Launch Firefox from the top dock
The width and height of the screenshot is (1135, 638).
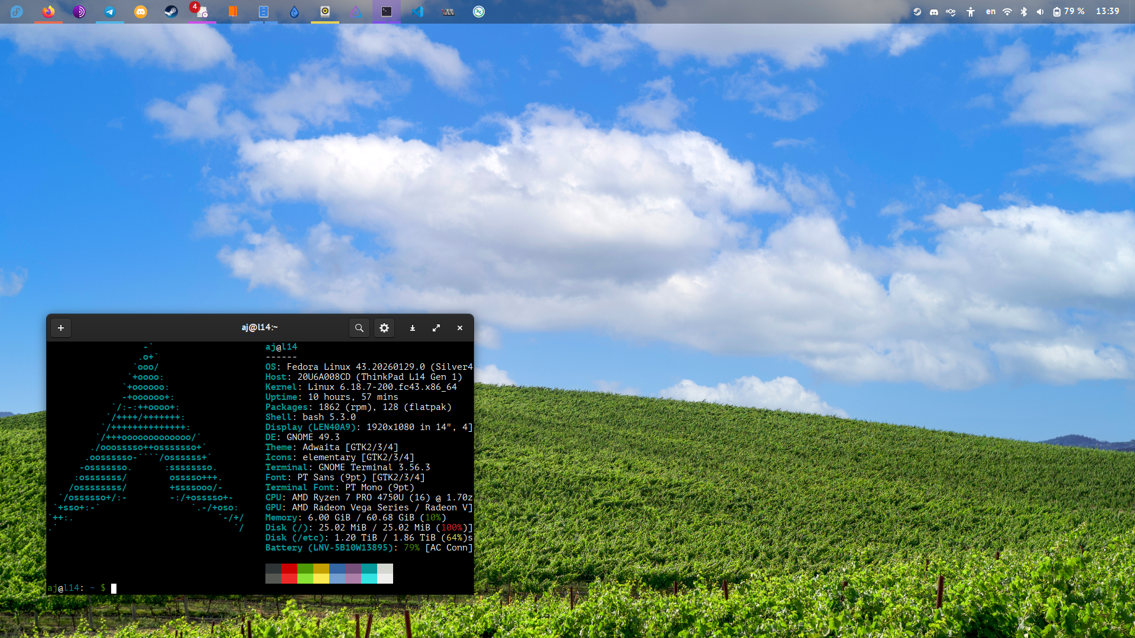tap(48, 11)
